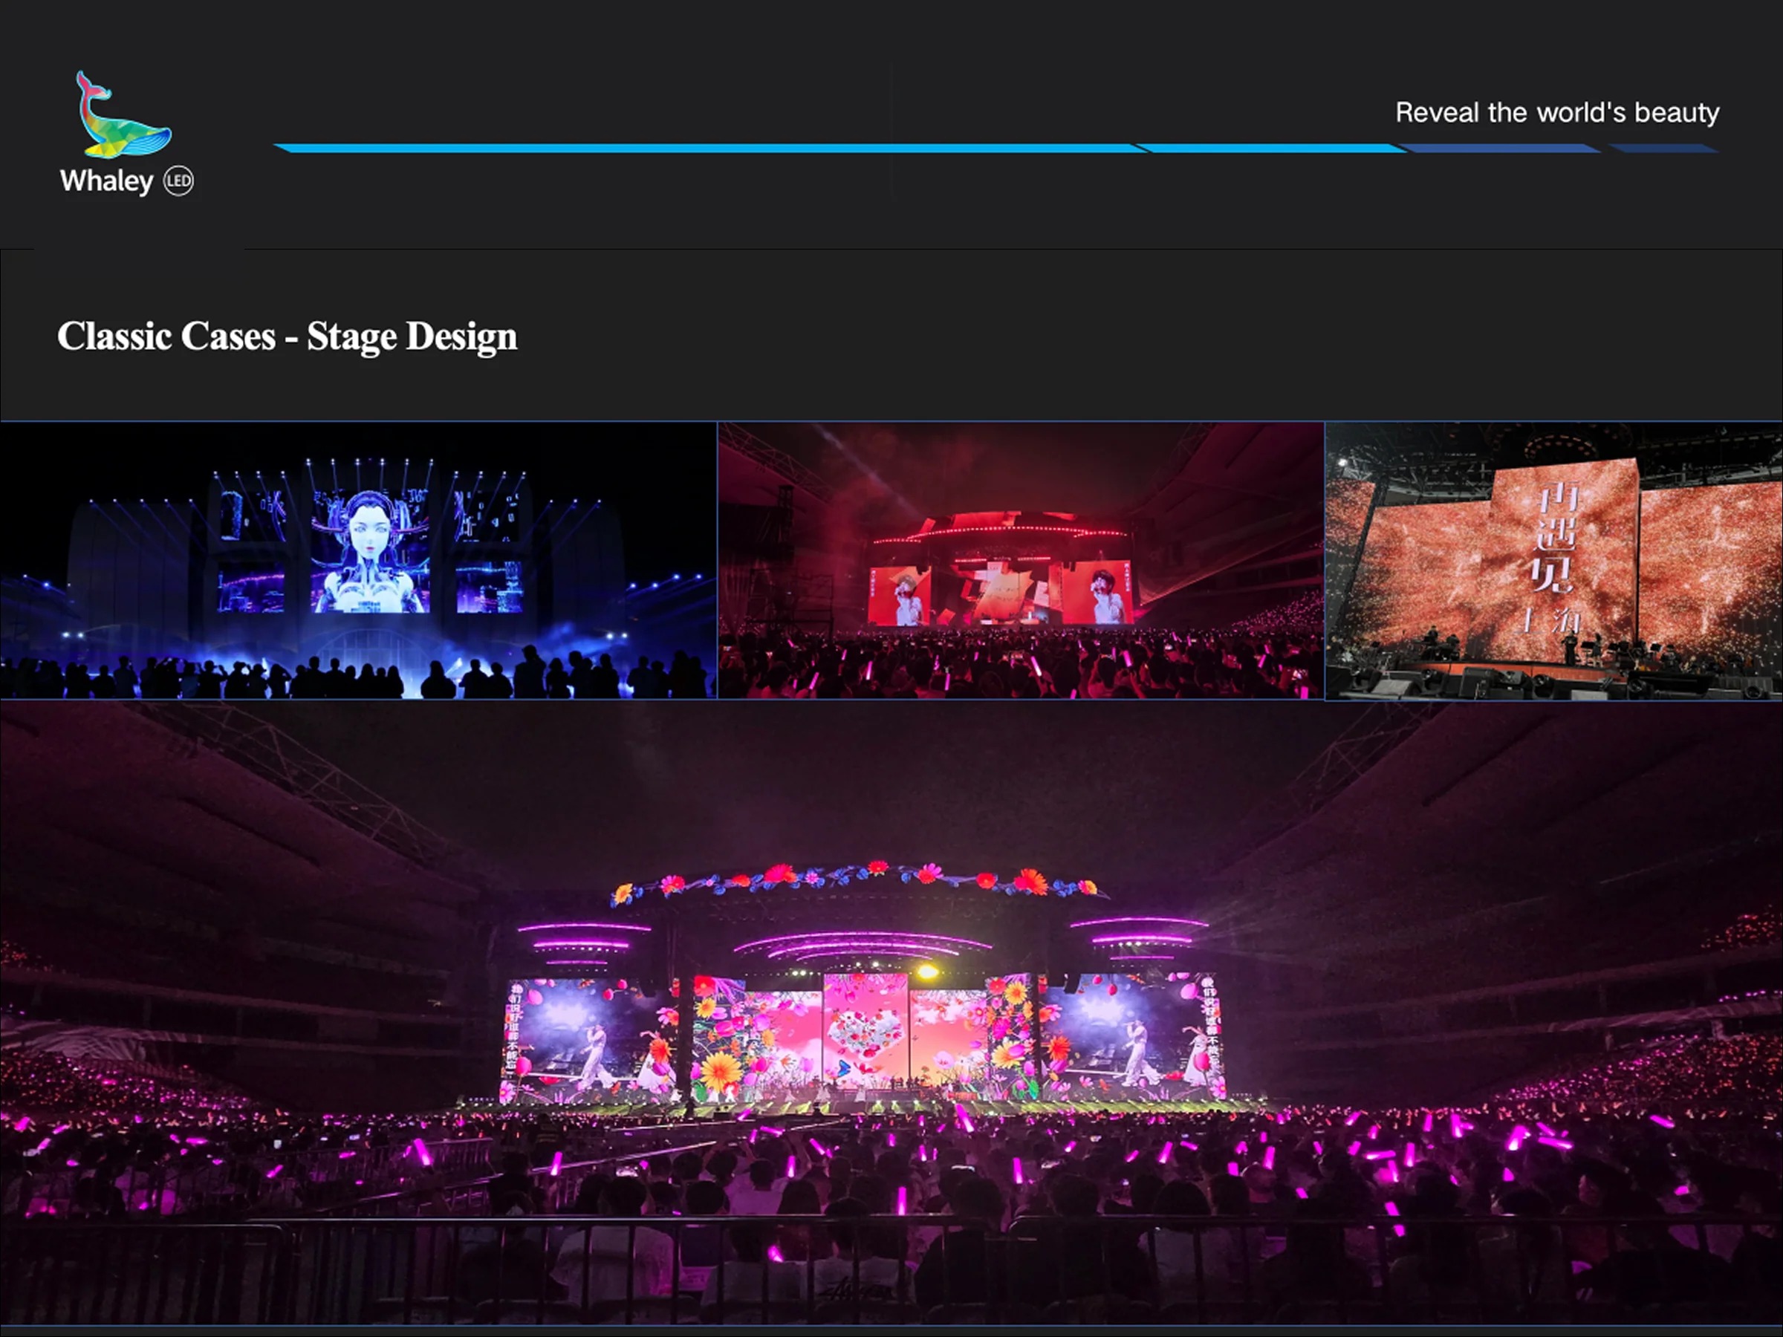
Task: Open the orange Chinese text screen photo
Action: click(1553, 560)
